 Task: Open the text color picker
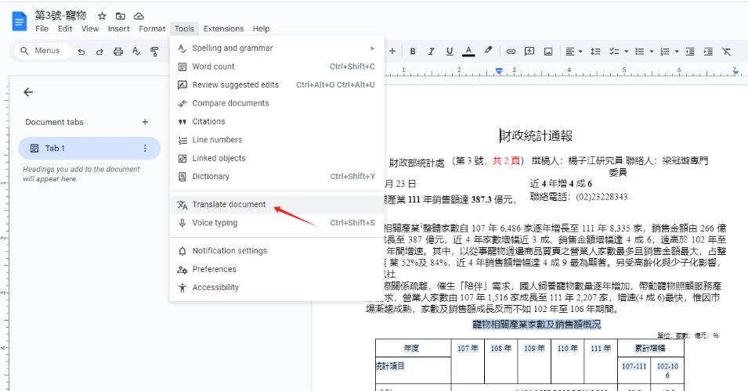pyautogui.click(x=468, y=52)
